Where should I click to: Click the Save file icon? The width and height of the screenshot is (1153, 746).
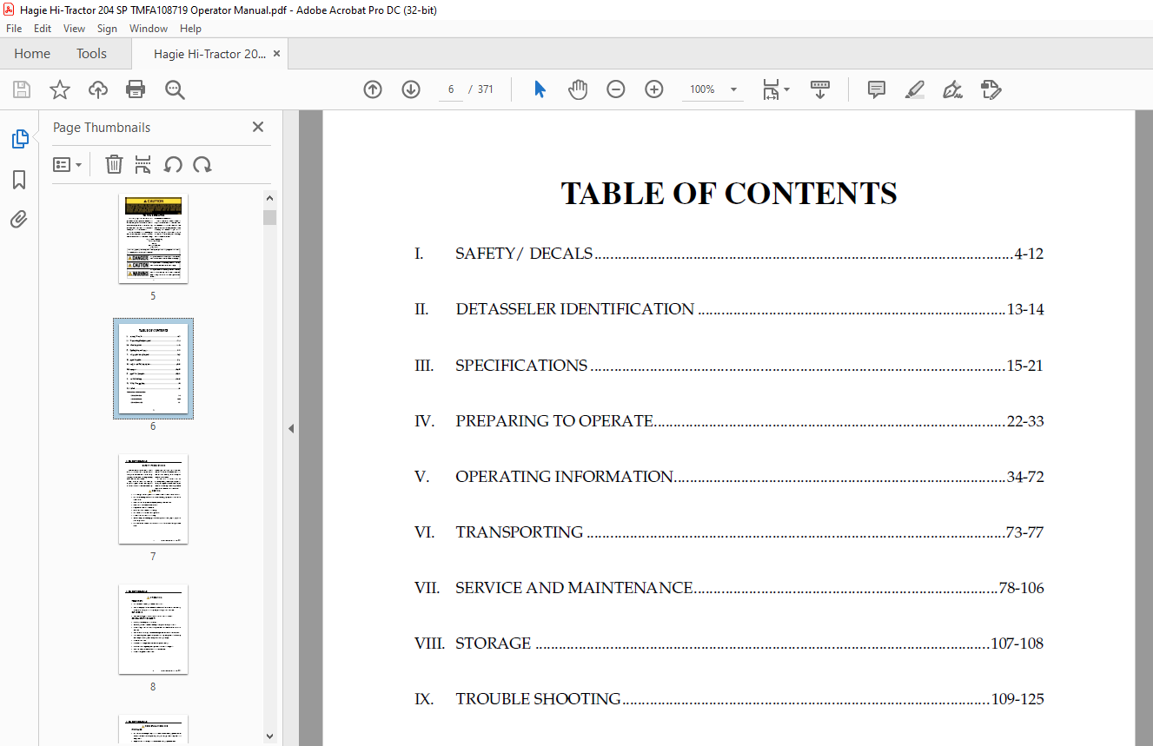(x=22, y=89)
